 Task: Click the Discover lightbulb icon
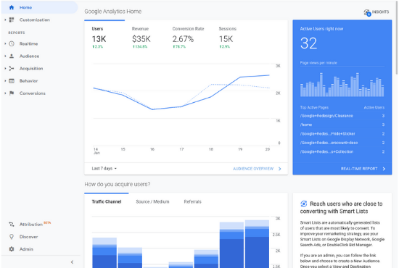12,237
